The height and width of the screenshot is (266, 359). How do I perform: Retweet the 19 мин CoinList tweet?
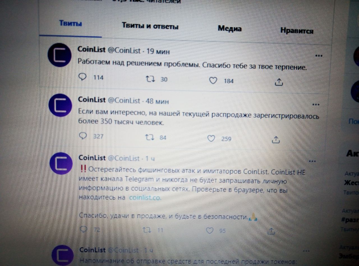click(x=151, y=79)
